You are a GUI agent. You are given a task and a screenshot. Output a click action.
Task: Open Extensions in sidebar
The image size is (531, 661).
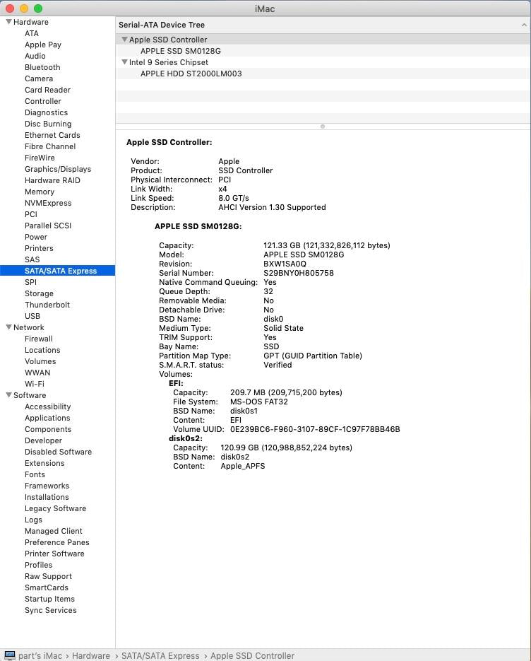(x=44, y=463)
